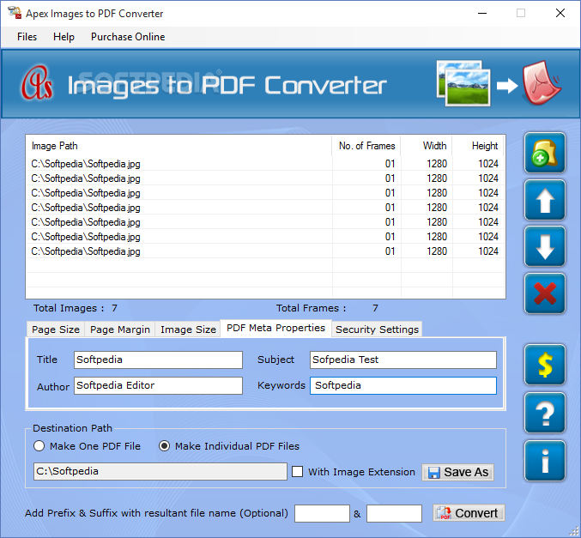The height and width of the screenshot is (538, 581).
Task: Switch to the Page Margin tab
Action: tap(120, 329)
